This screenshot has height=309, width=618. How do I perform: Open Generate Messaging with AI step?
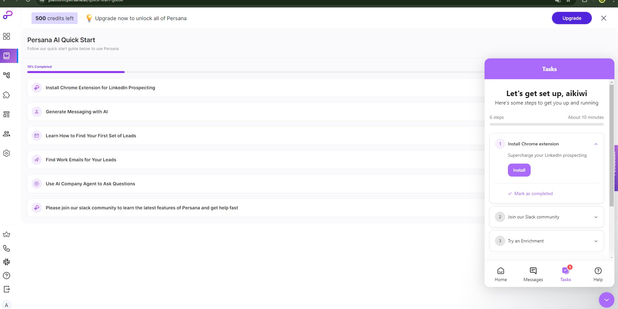click(x=256, y=112)
